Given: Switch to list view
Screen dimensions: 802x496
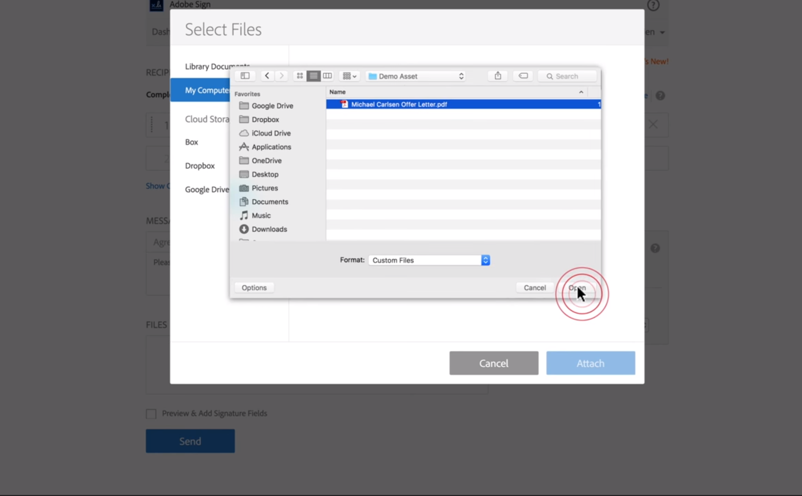Looking at the screenshot, I should point(313,76).
